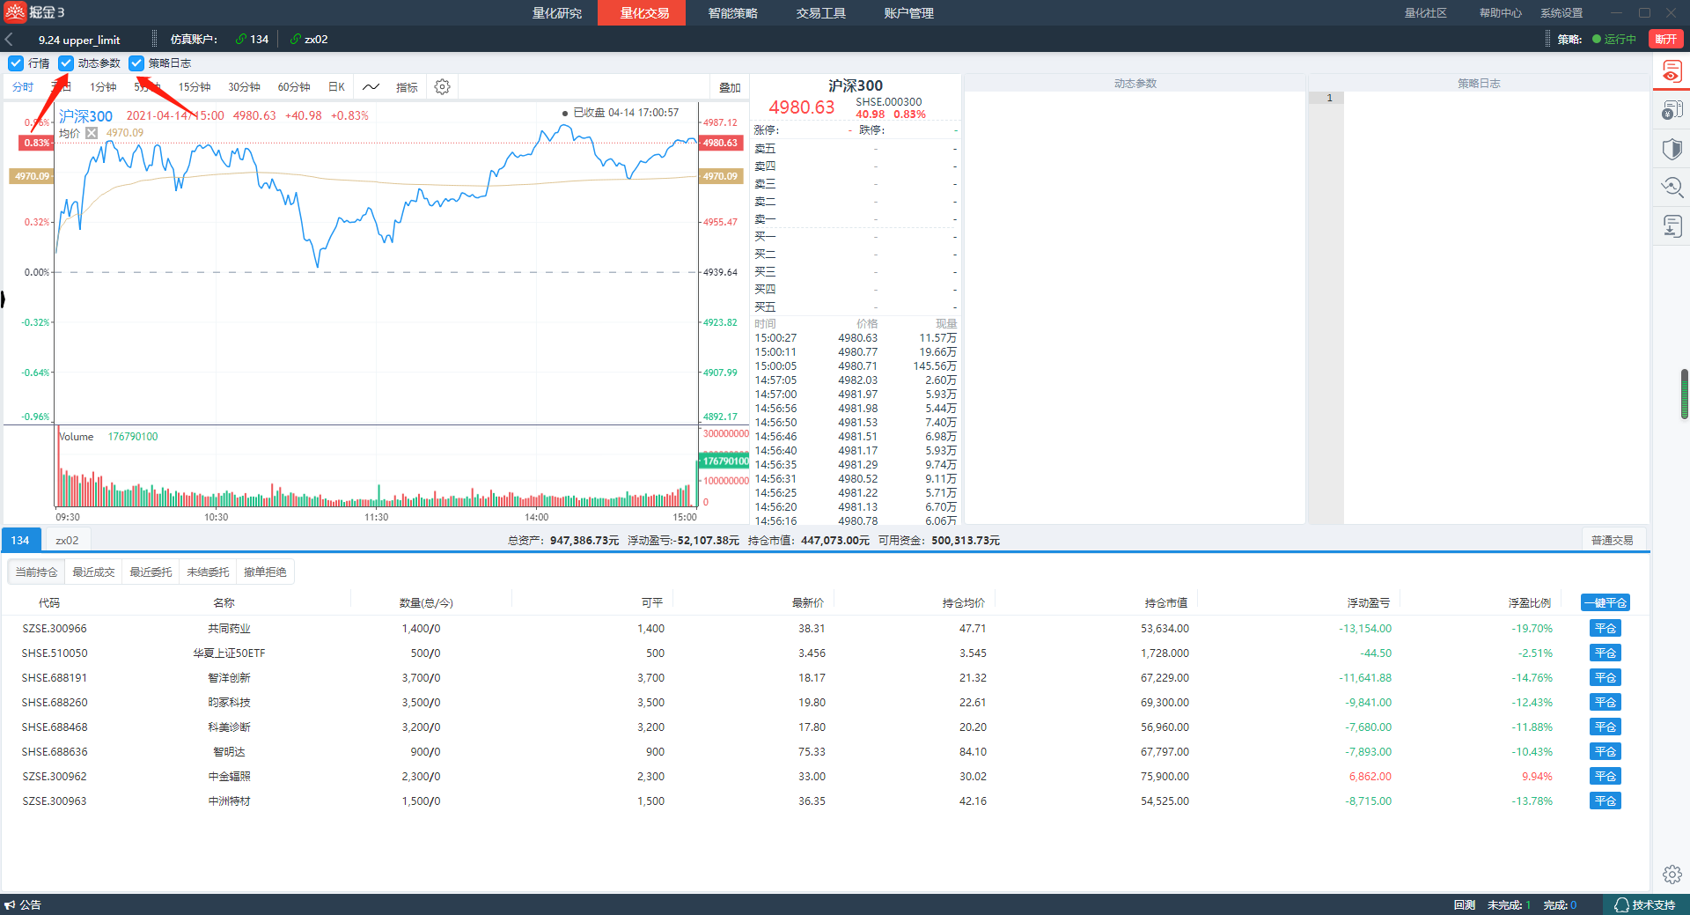This screenshot has height=915, width=1690.
Task: Open the 最近成交 tab
Action: pyautogui.click(x=93, y=572)
